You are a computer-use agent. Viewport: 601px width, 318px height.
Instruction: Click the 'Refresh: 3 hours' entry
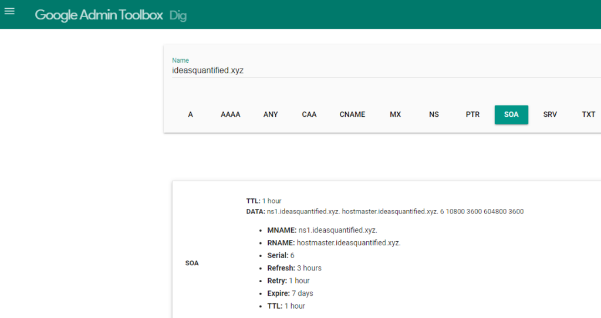pyautogui.click(x=295, y=268)
